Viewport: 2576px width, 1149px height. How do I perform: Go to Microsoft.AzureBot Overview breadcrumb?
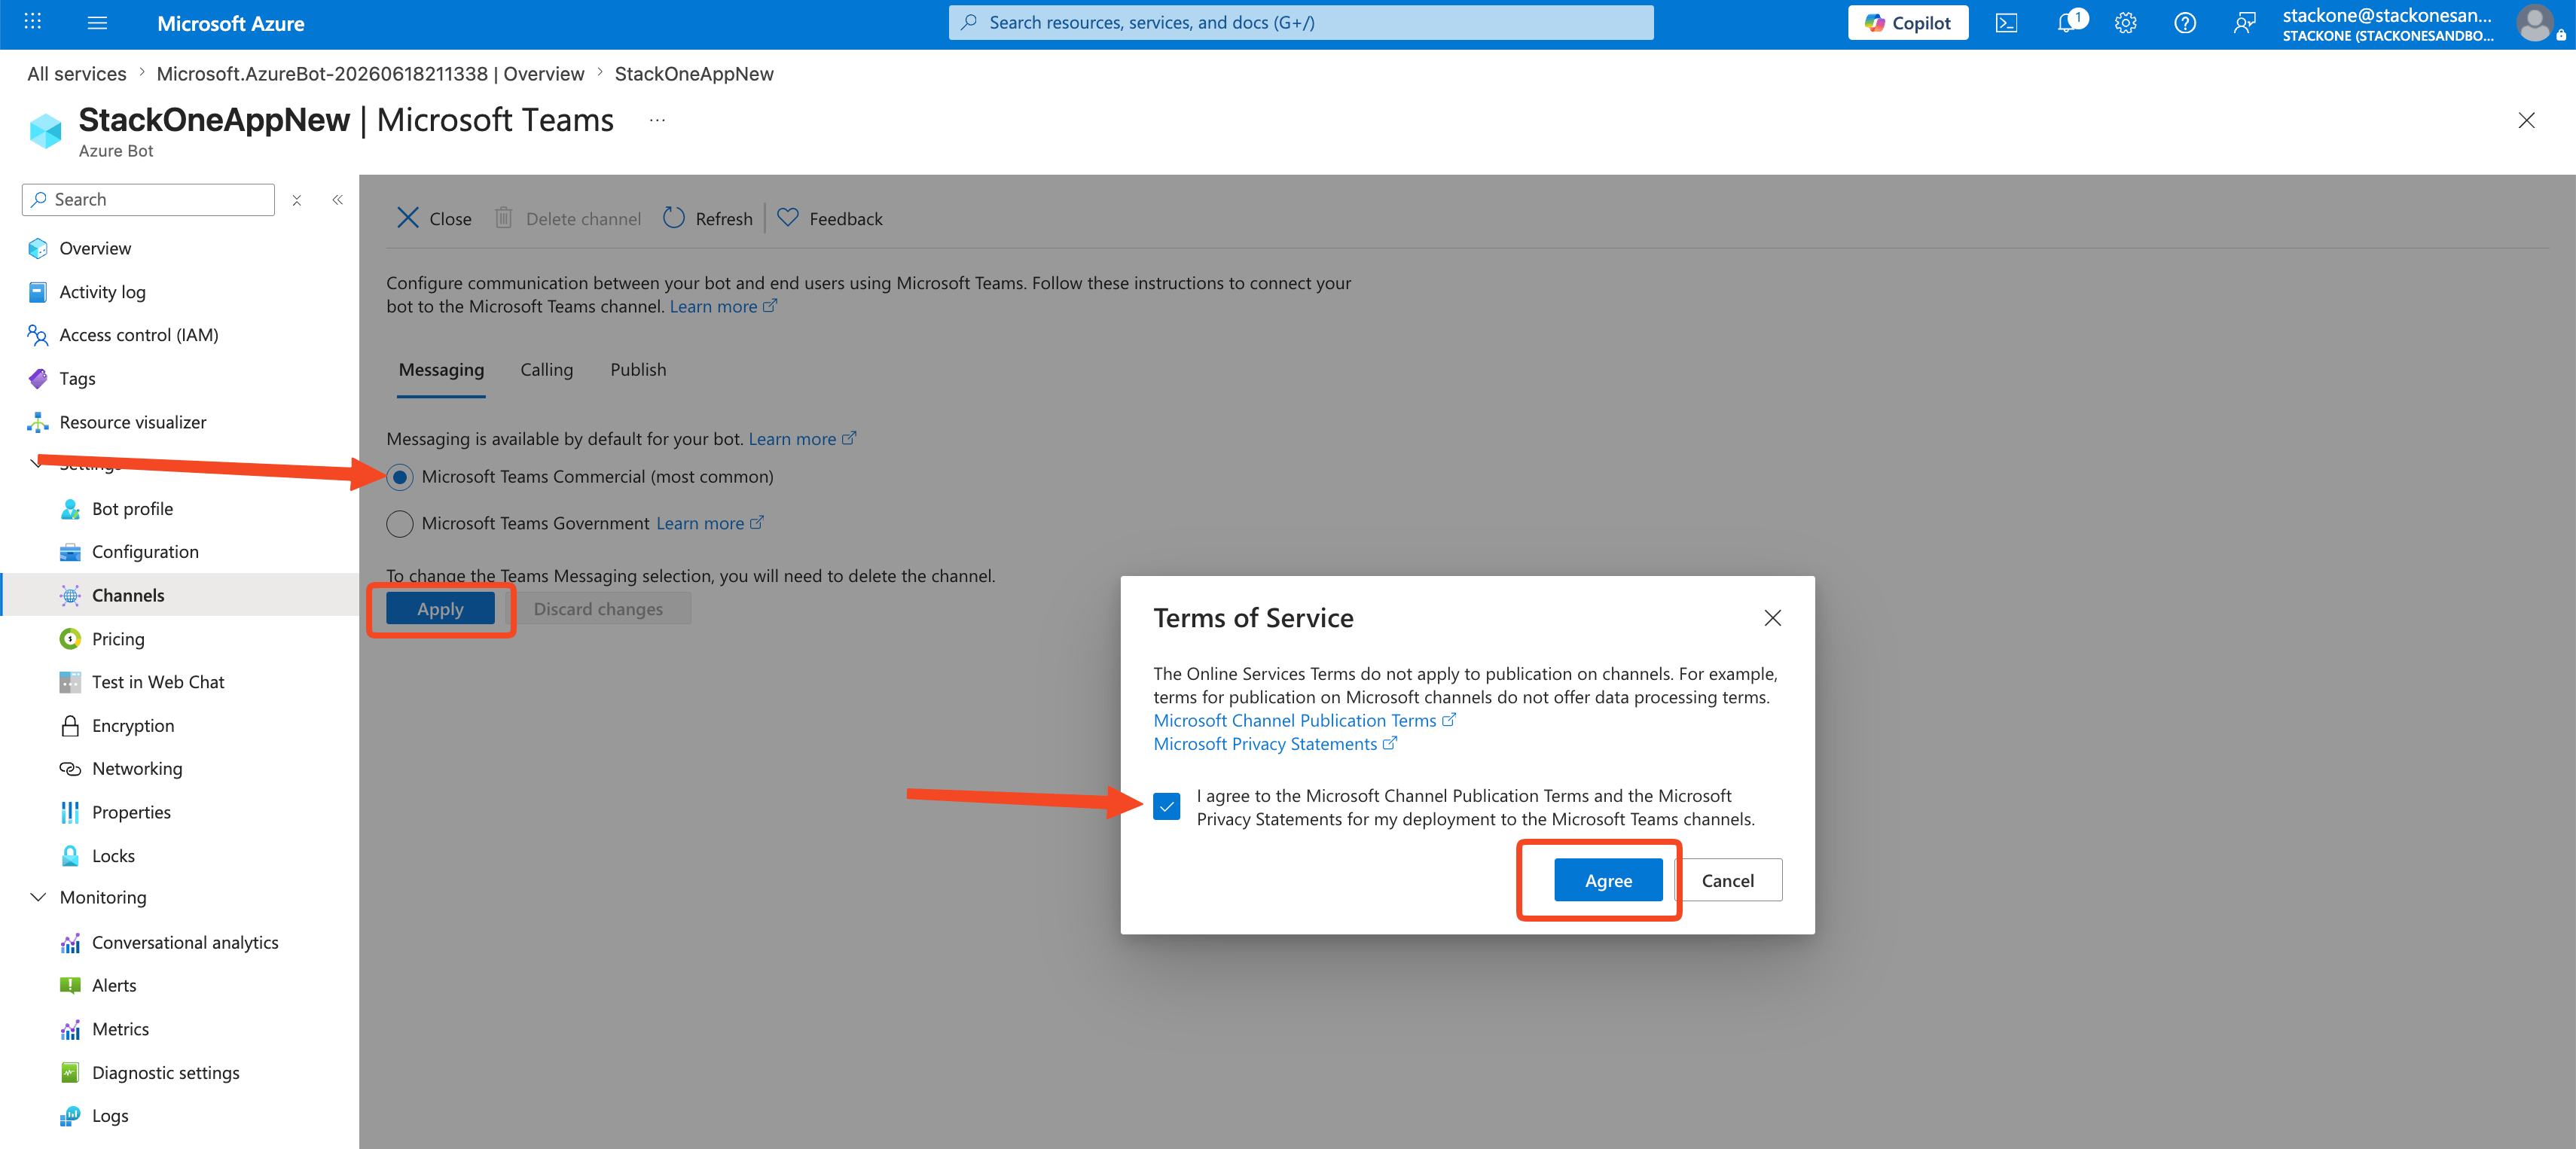[x=370, y=74]
